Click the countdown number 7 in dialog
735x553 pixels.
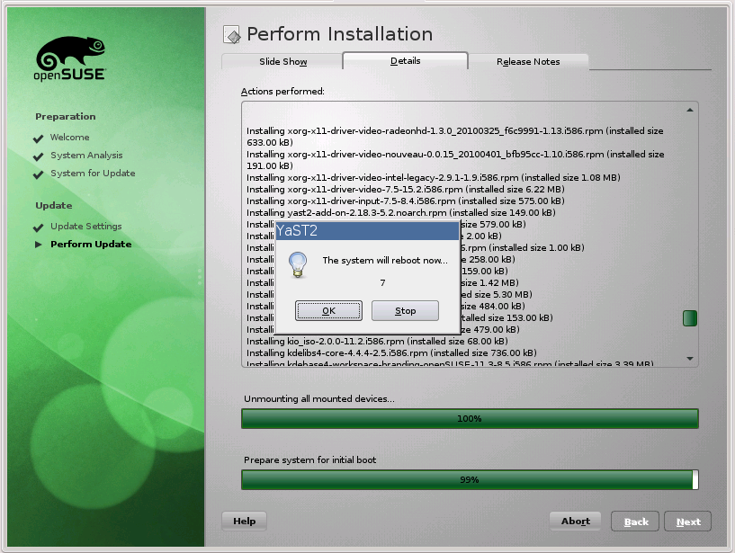[x=383, y=282]
